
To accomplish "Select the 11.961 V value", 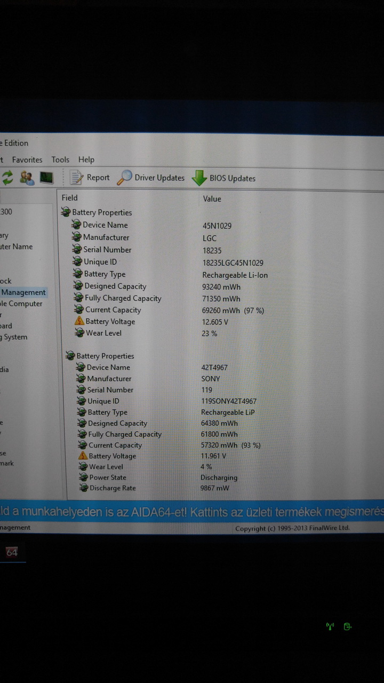I will pyautogui.click(x=213, y=456).
